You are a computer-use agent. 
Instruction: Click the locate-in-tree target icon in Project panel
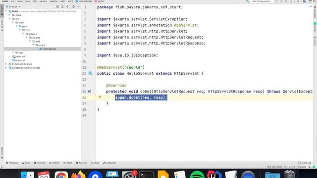[57, 6]
